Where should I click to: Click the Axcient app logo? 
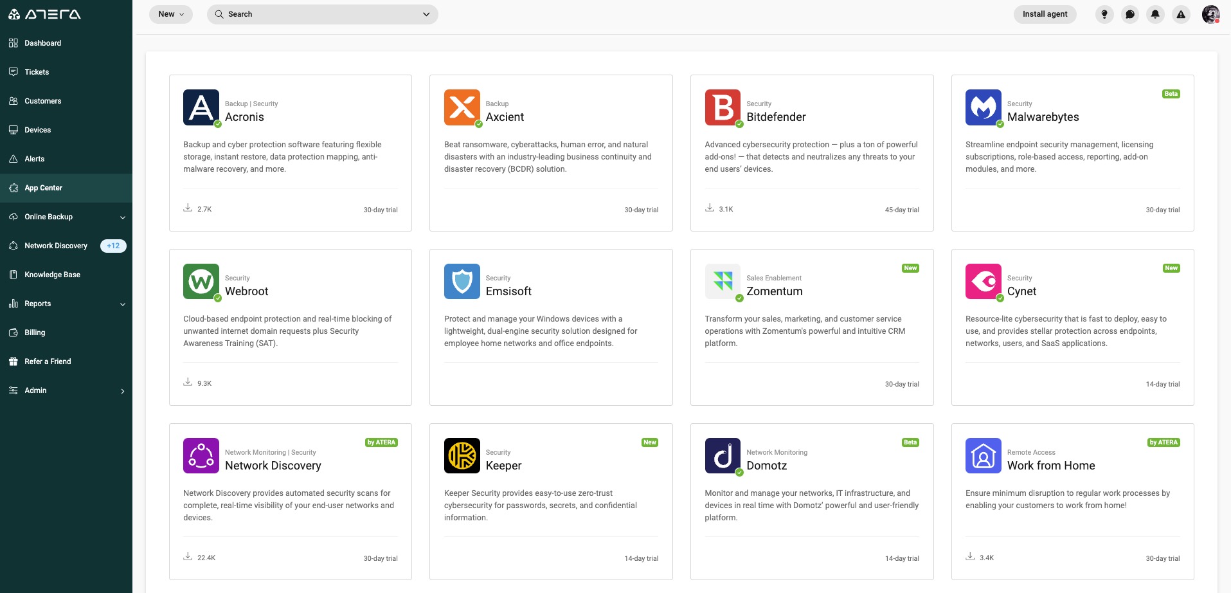(x=462, y=107)
